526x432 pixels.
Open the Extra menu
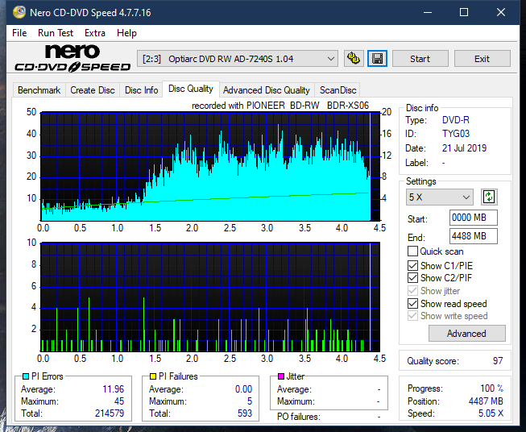tap(95, 33)
